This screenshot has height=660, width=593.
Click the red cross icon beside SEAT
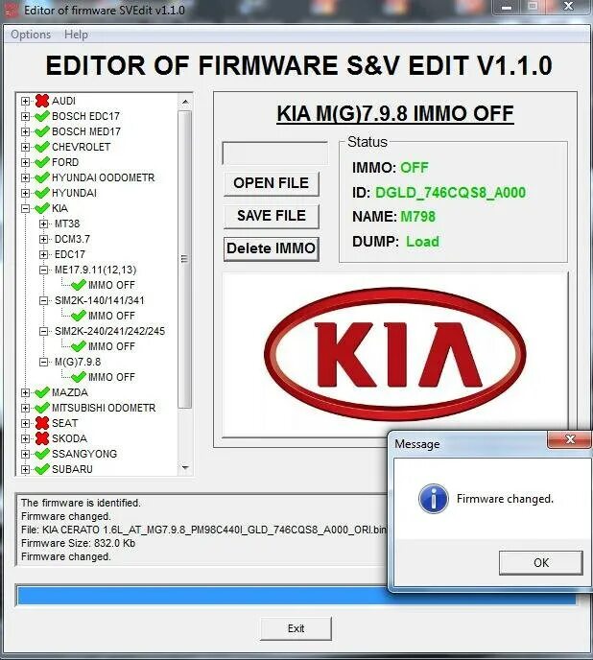(x=42, y=423)
